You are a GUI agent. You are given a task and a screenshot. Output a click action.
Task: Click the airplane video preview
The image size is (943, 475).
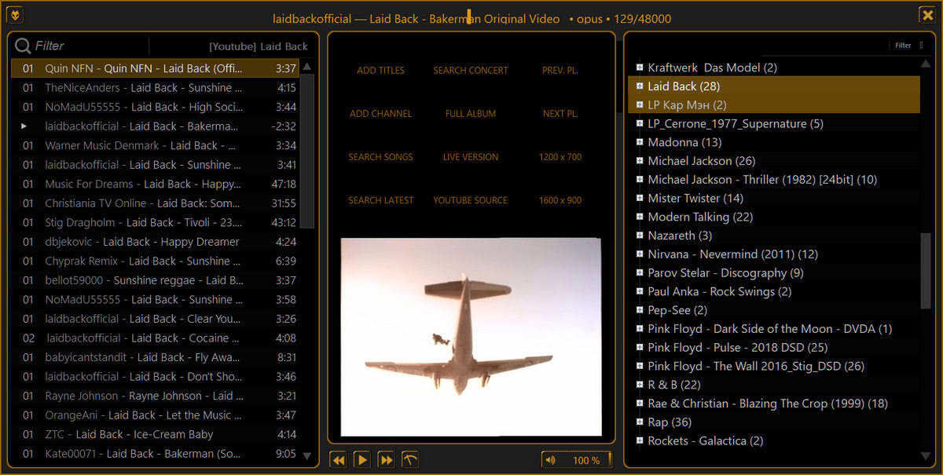click(470, 337)
